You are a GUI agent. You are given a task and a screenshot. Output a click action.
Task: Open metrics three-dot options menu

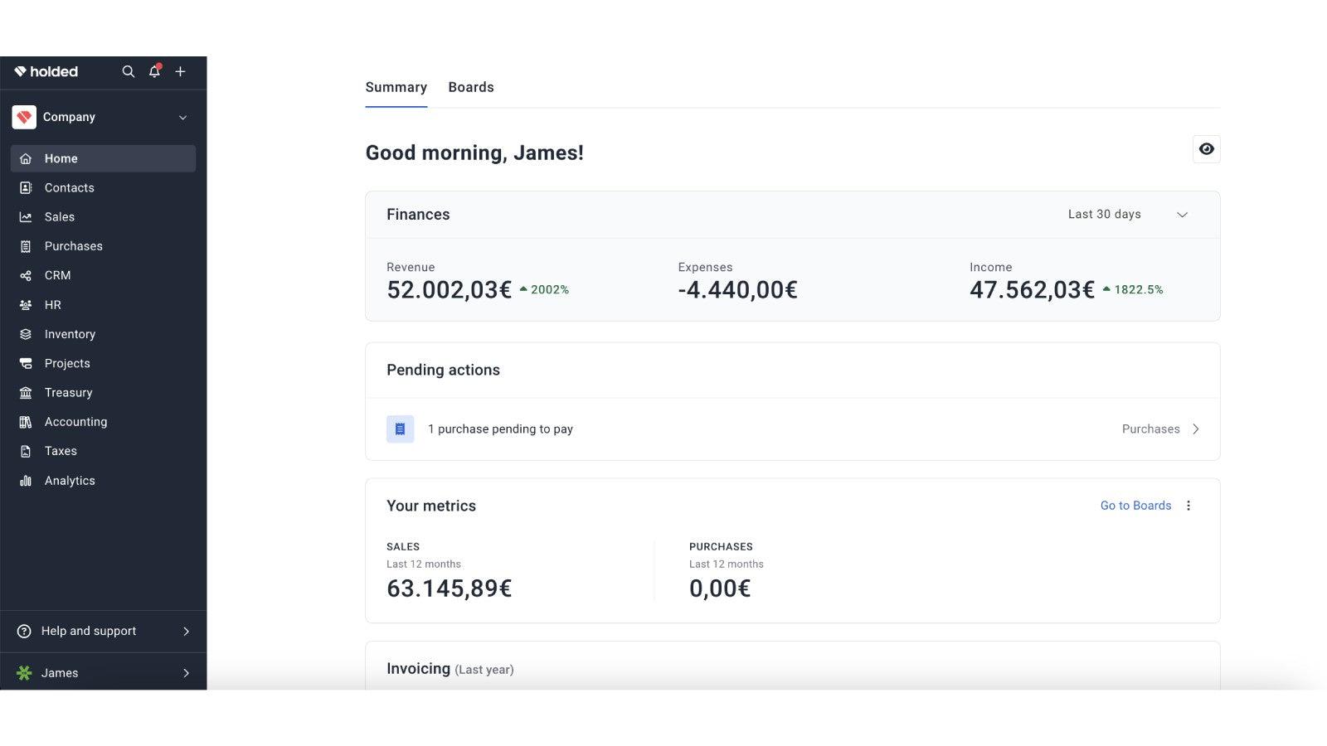click(x=1188, y=506)
